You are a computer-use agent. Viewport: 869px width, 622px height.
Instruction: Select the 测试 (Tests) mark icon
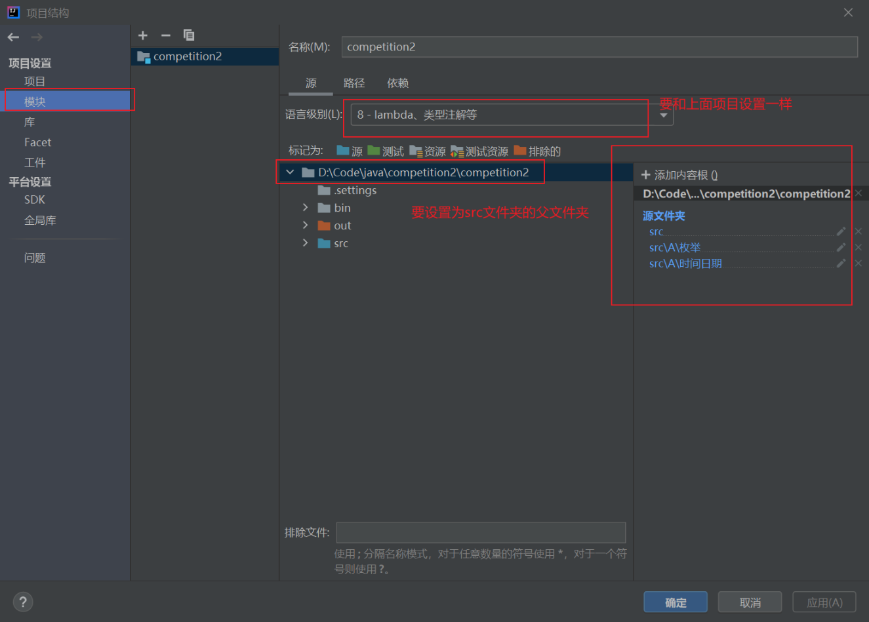click(x=374, y=151)
